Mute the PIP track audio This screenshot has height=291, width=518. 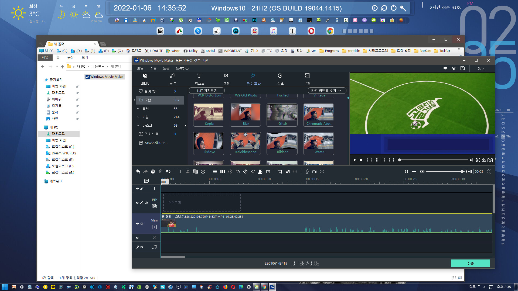click(x=146, y=203)
